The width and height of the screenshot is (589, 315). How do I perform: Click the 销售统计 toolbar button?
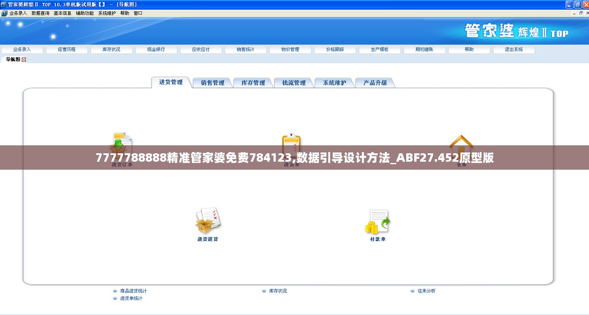[245, 50]
